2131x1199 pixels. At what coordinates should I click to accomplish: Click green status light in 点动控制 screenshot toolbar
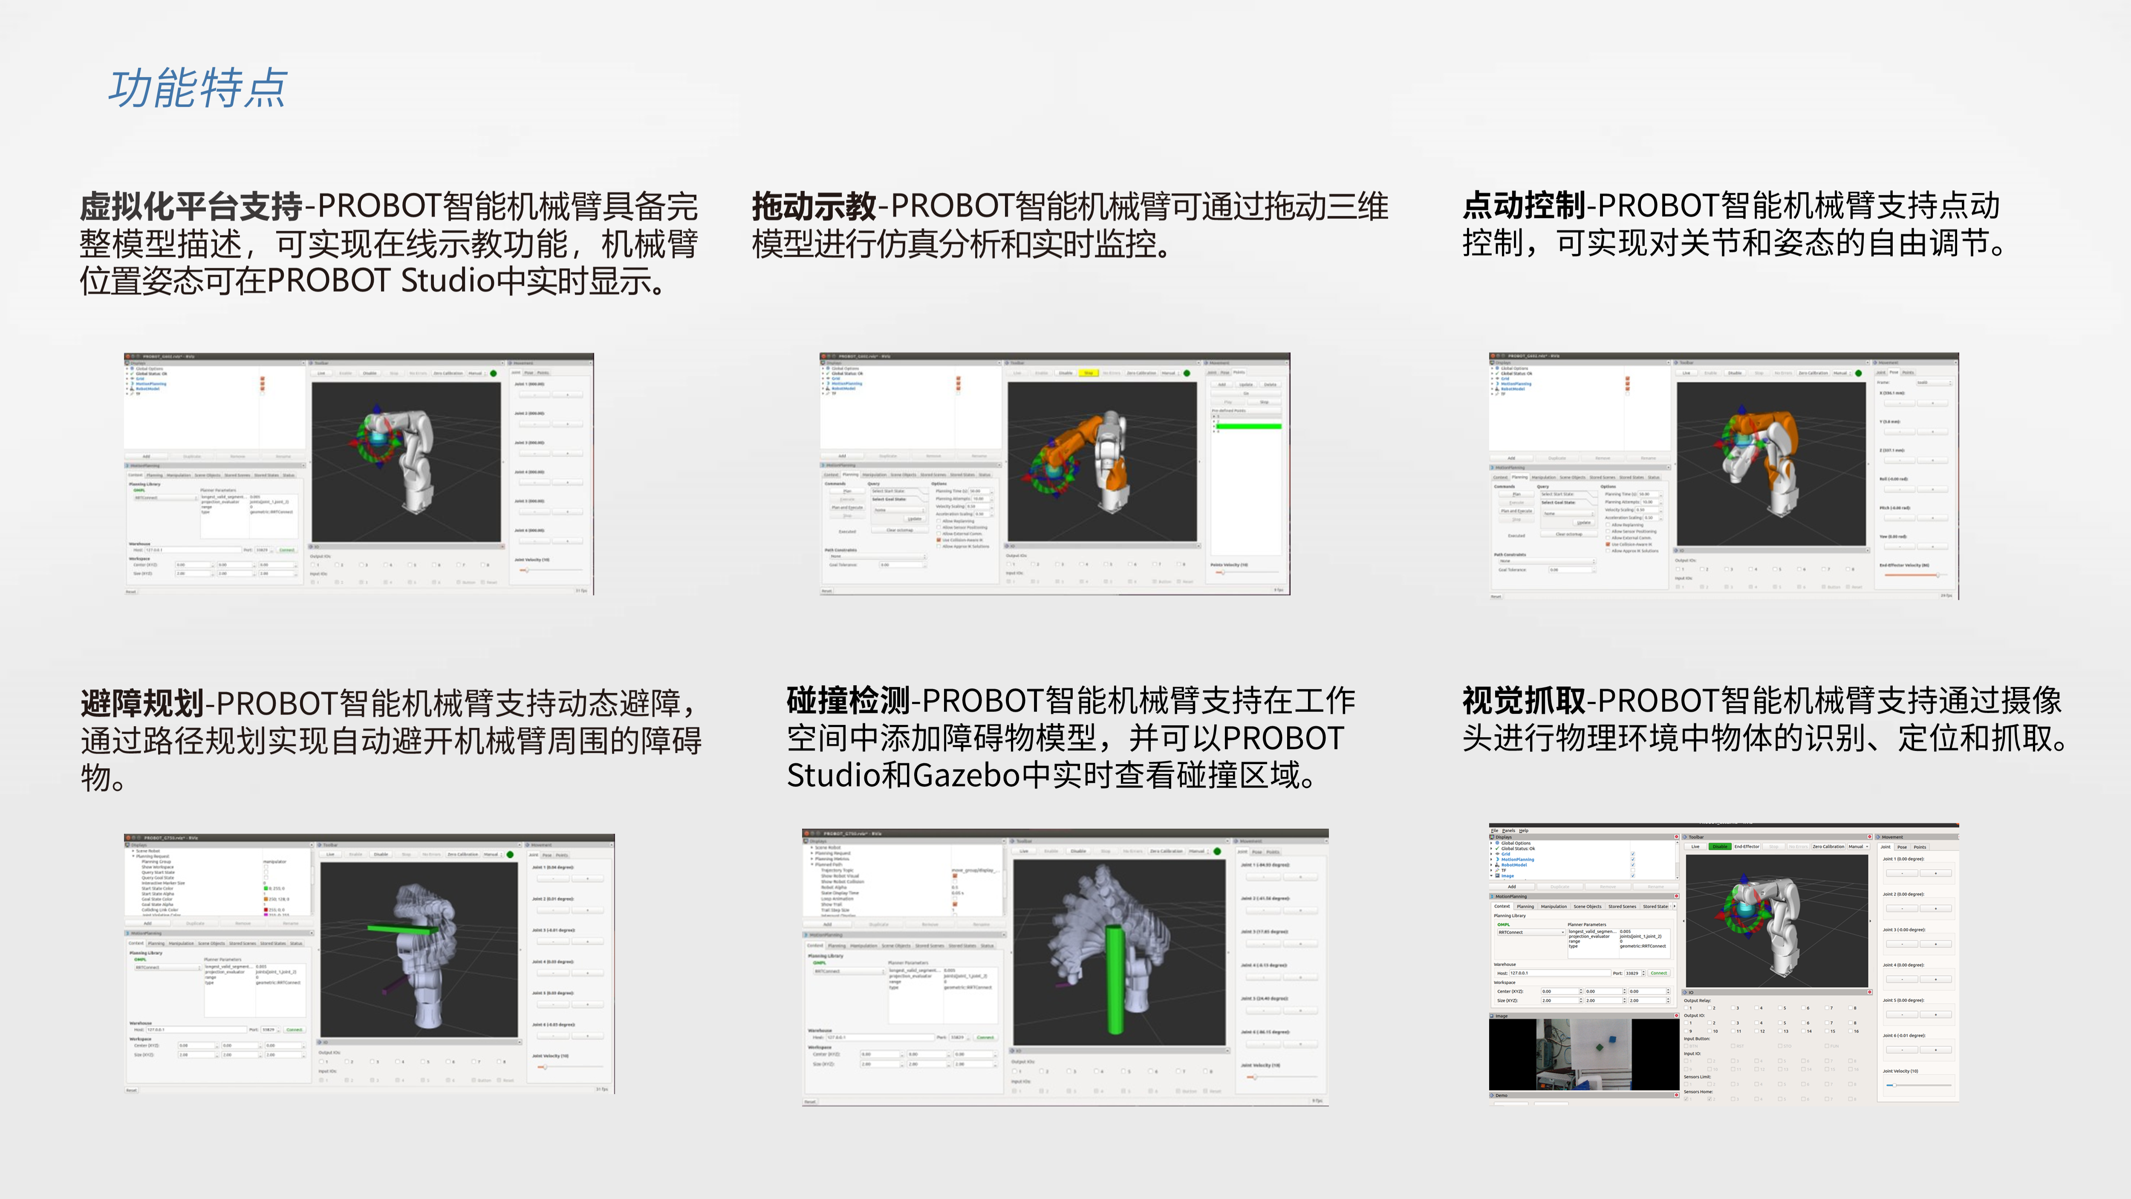pos(1859,373)
